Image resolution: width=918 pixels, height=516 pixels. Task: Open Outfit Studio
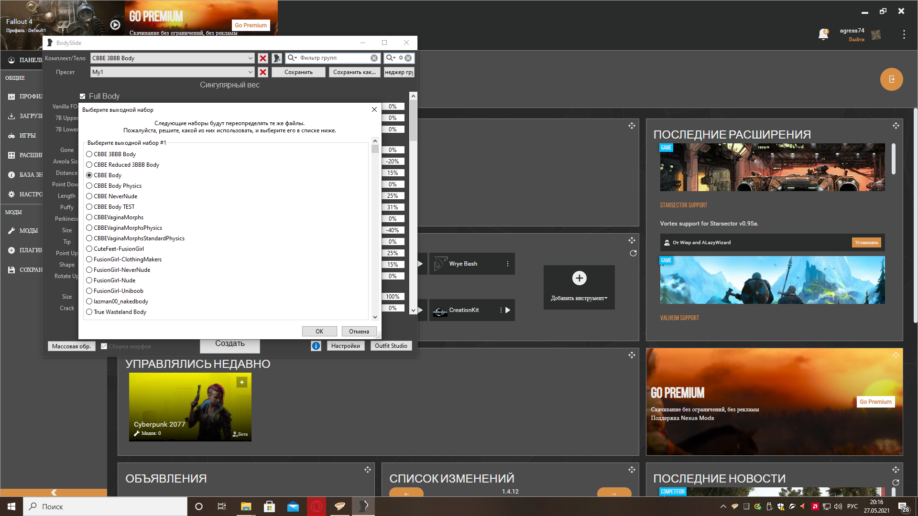391,346
